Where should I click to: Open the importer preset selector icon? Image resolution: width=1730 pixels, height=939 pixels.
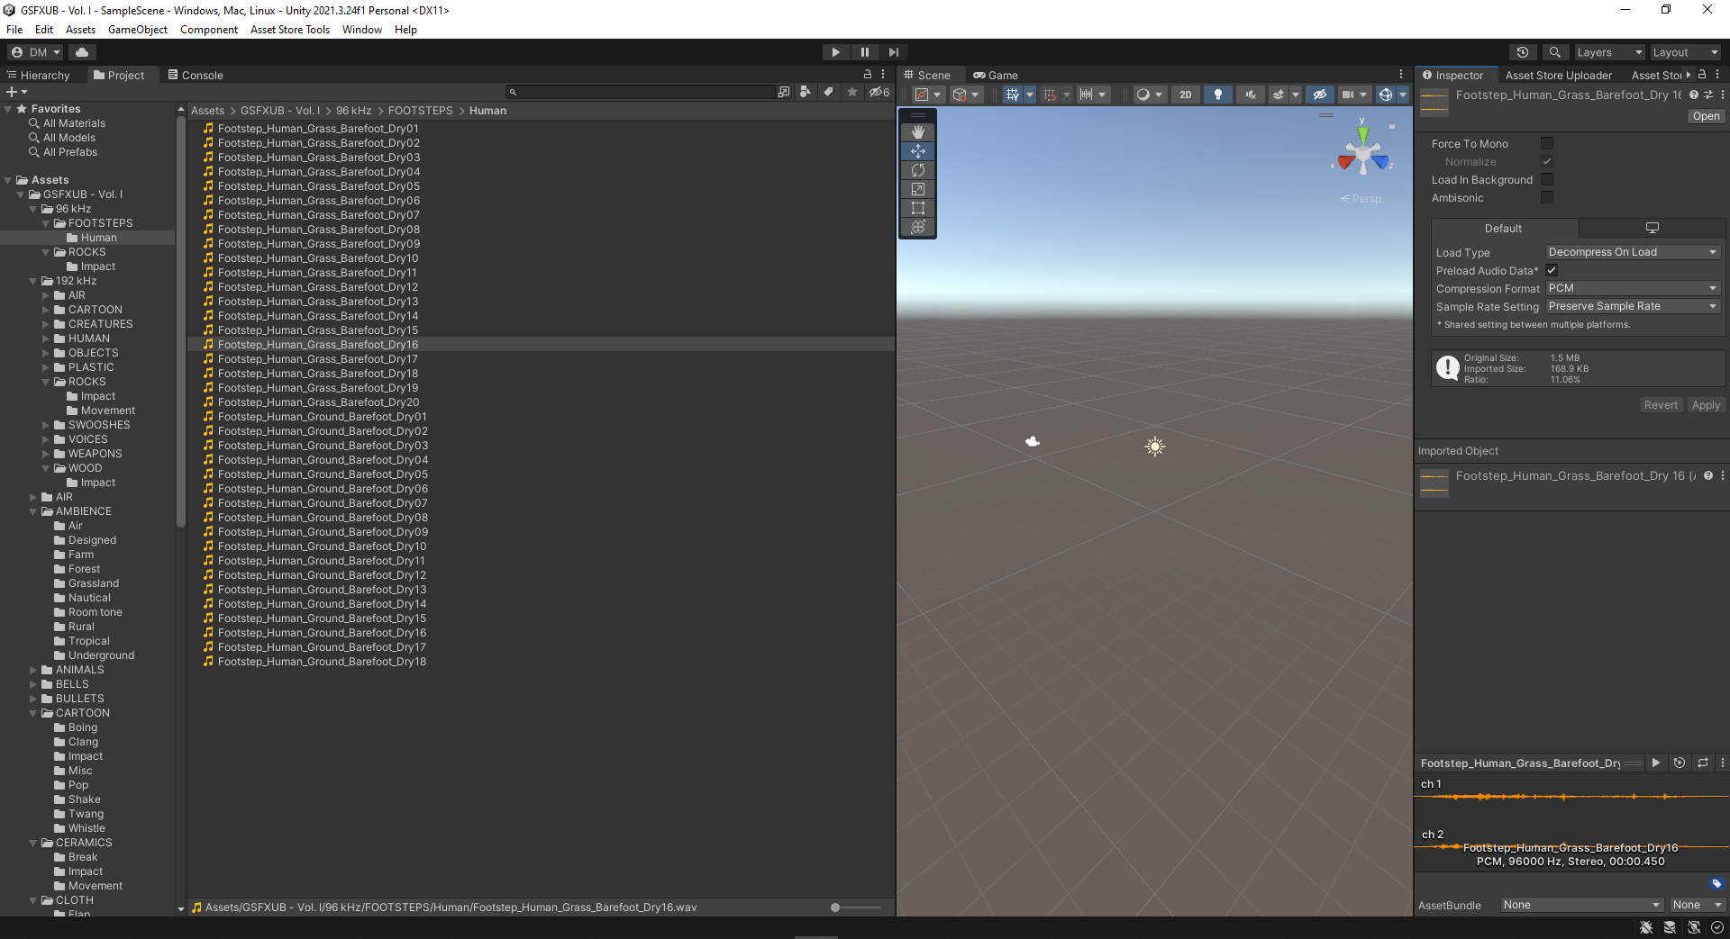coord(1708,95)
